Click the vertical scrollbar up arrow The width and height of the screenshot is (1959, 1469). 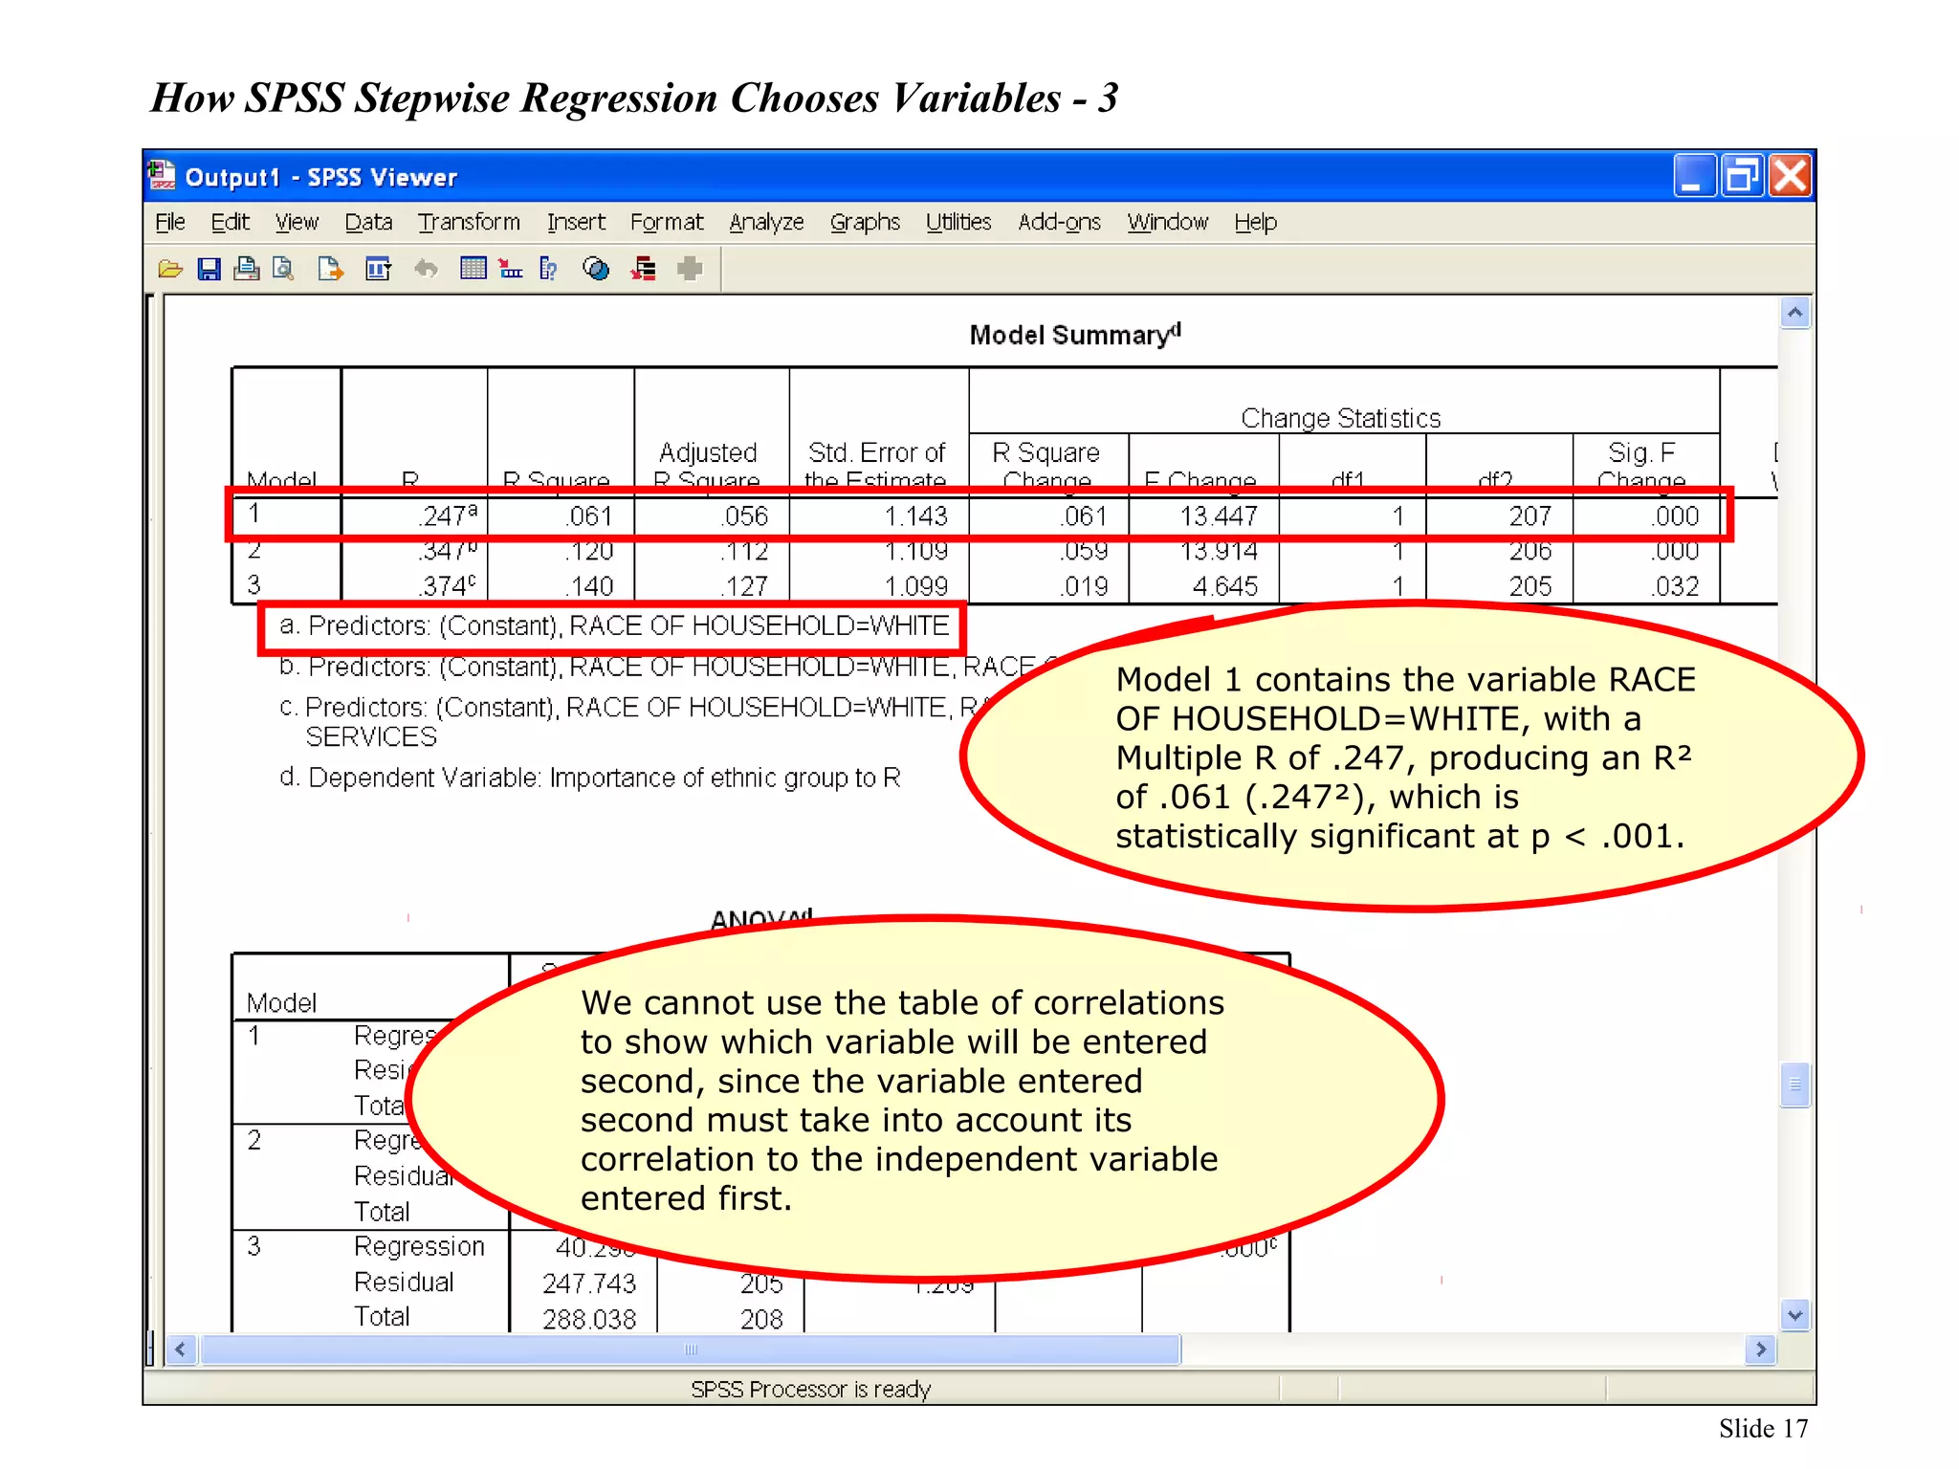[x=1795, y=313]
